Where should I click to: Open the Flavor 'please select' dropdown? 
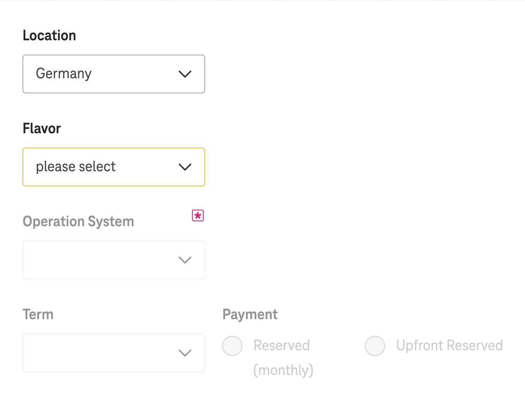coord(114,167)
